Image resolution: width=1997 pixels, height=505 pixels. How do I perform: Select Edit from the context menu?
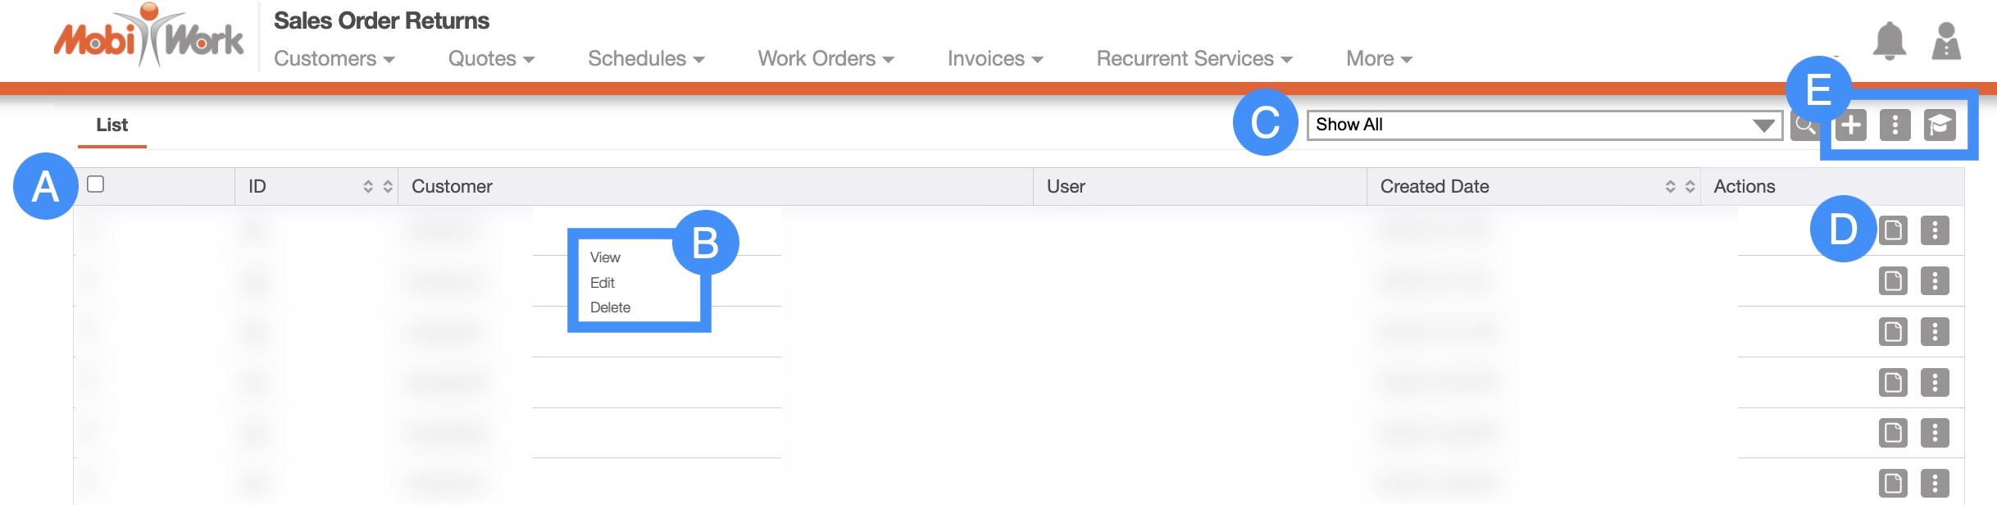pos(603,283)
